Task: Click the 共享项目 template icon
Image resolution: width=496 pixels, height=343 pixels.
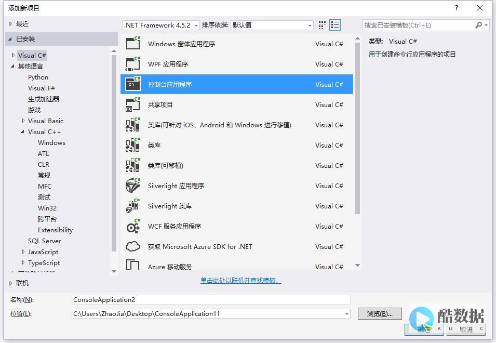Action: (x=133, y=104)
